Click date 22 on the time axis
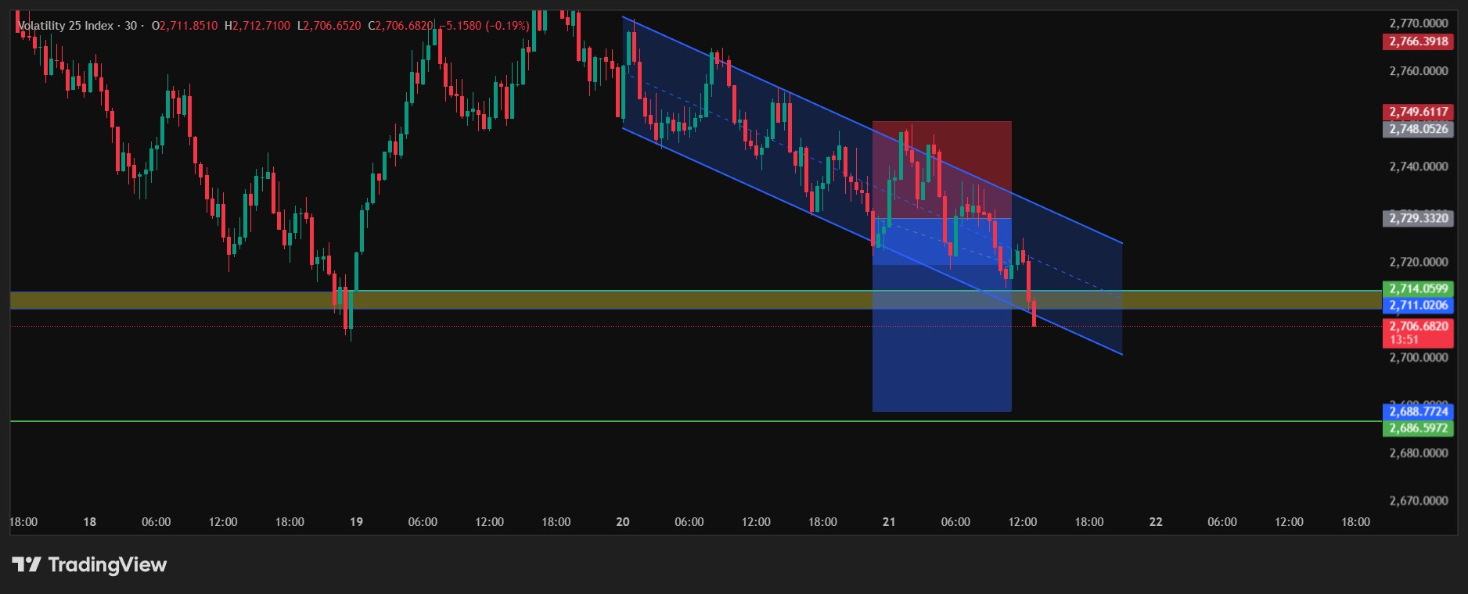Image resolution: width=1468 pixels, height=594 pixels. (1156, 522)
